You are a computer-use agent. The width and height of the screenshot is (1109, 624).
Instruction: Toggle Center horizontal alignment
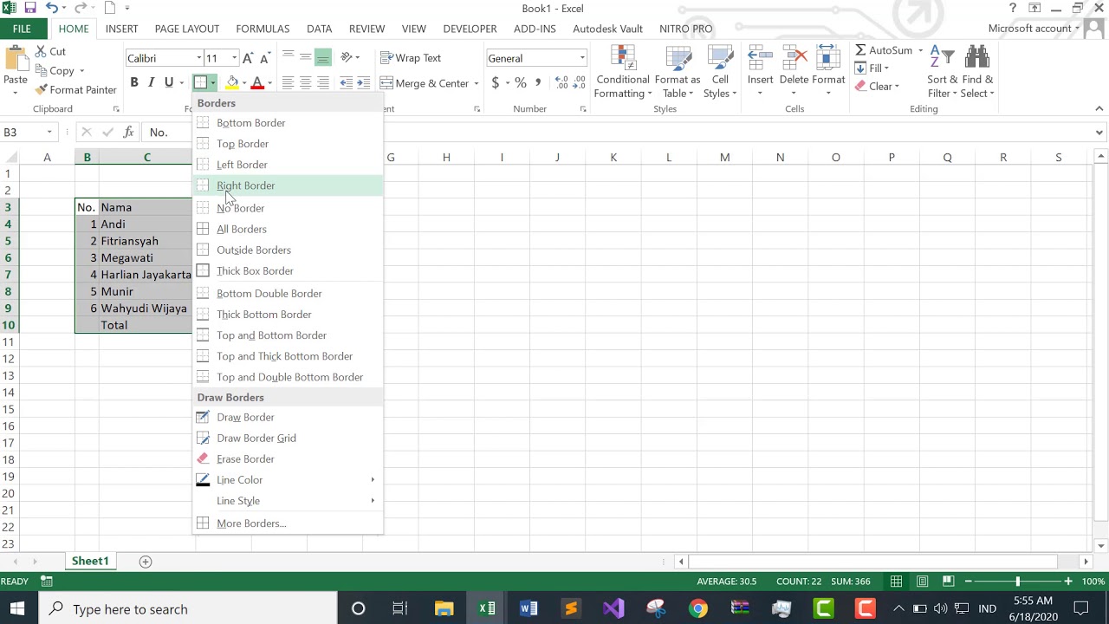point(305,83)
